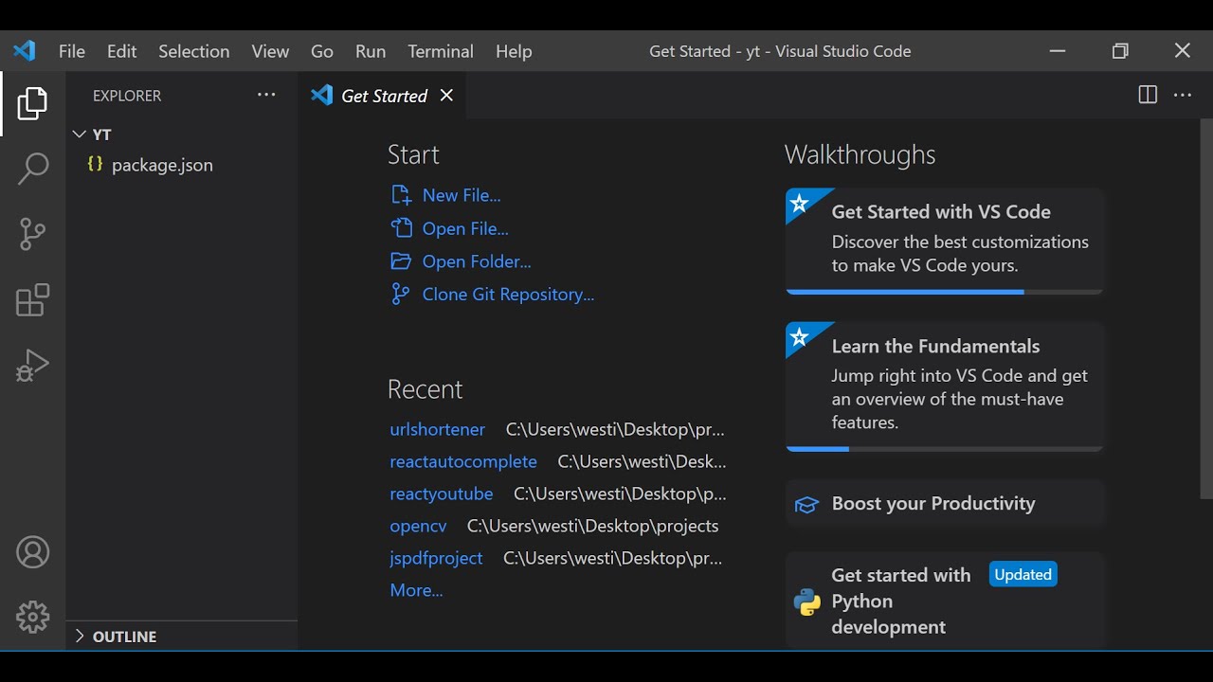
Task: Open the Explorer view in activity bar
Action: [x=32, y=103]
